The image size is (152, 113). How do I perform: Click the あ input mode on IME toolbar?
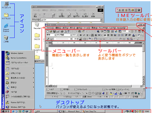point(120,10)
